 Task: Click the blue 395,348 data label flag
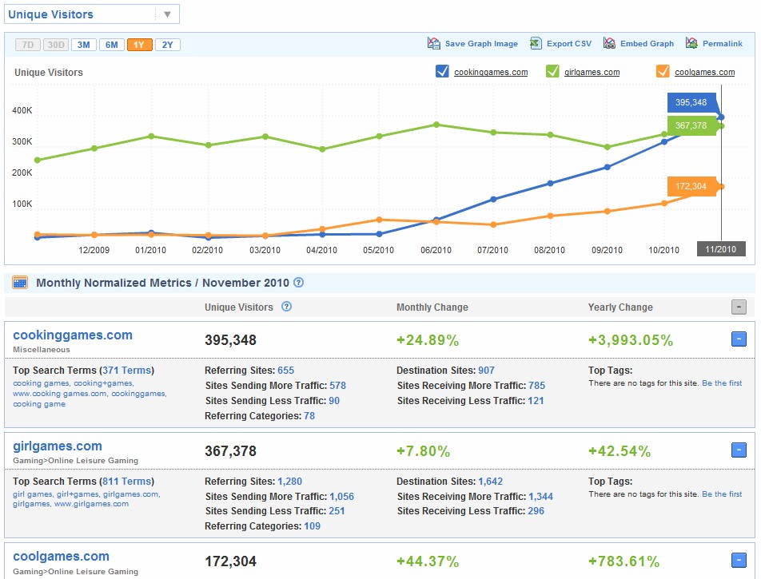click(691, 102)
